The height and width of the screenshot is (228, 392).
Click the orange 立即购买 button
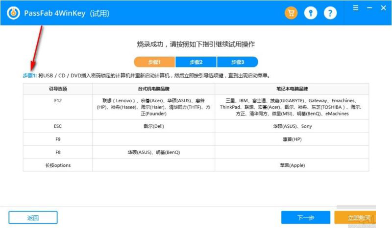coord(355,218)
